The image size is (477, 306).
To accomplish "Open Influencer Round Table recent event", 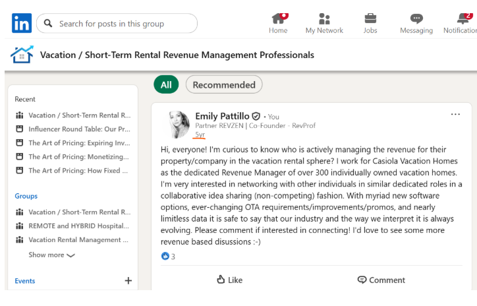I will [79, 129].
